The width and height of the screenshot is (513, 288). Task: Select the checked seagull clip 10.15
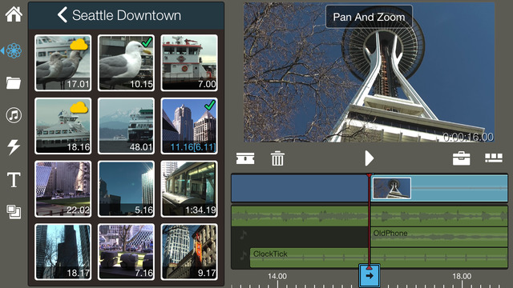[x=126, y=62]
